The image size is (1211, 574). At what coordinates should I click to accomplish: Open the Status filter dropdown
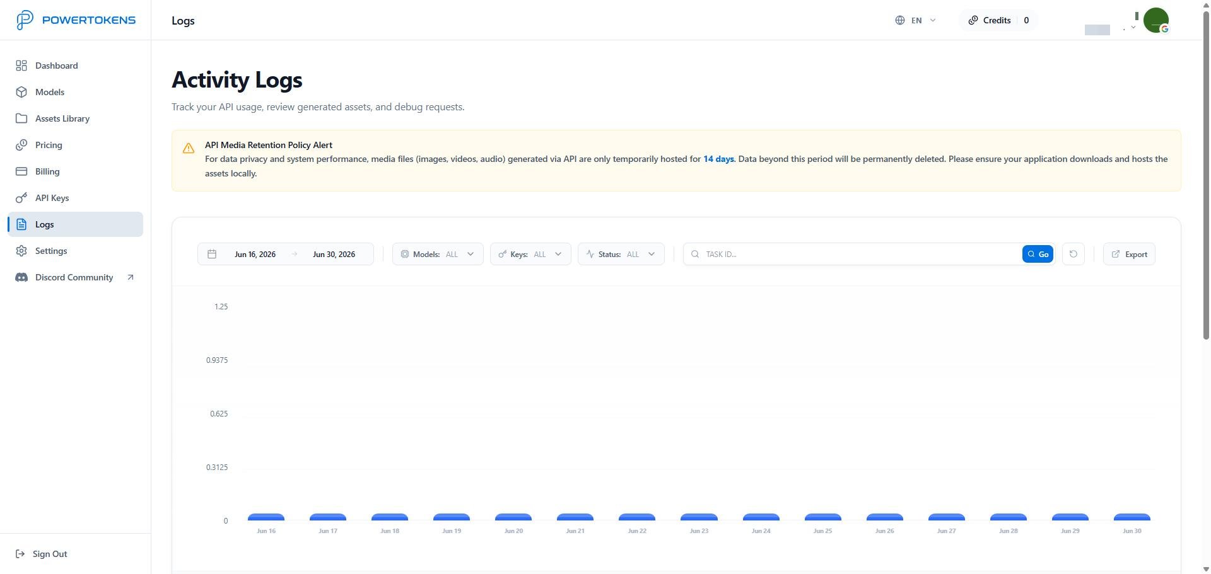pos(621,254)
